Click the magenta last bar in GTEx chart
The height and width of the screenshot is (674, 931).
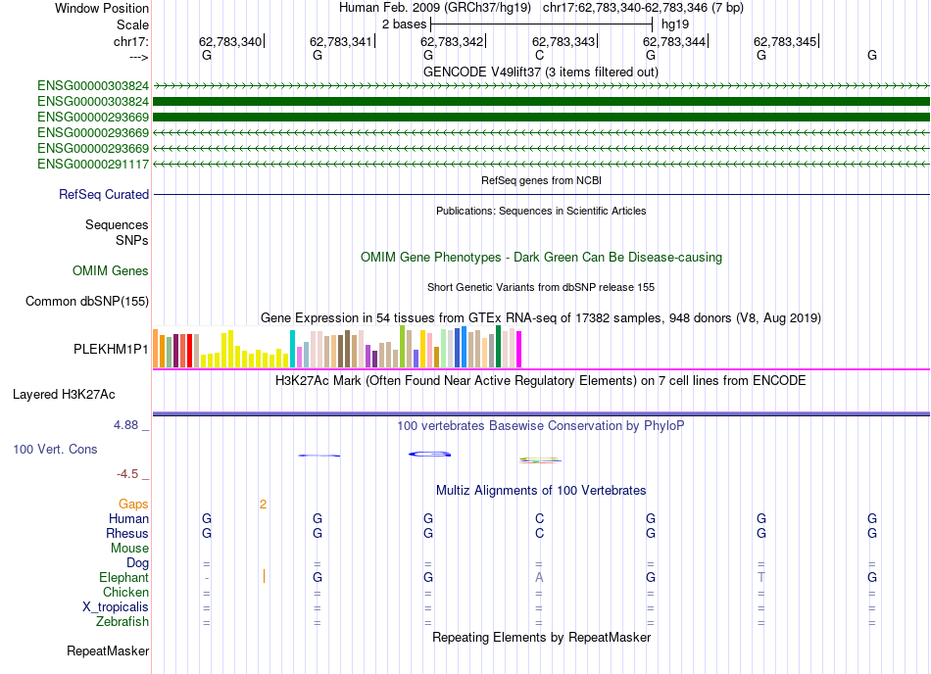pyautogui.click(x=519, y=349)
